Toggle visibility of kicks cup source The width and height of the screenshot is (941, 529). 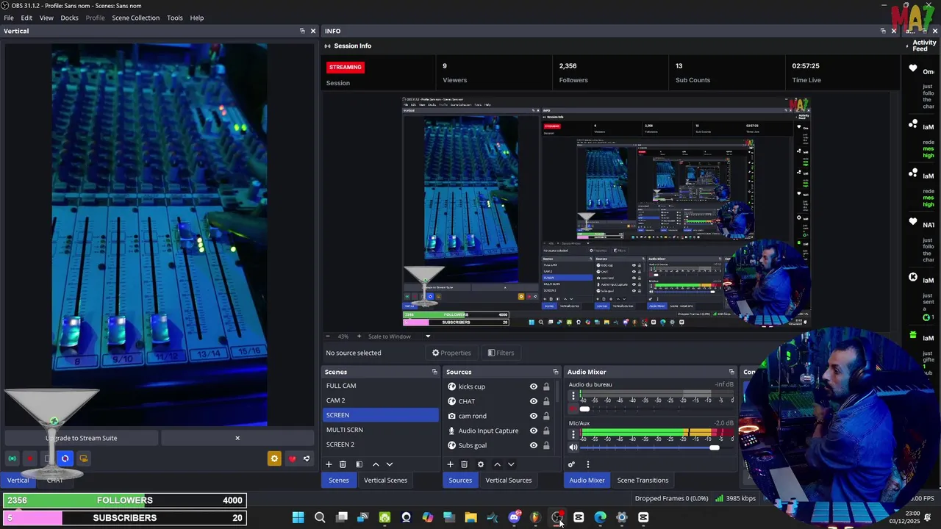(x=534, y=386)
